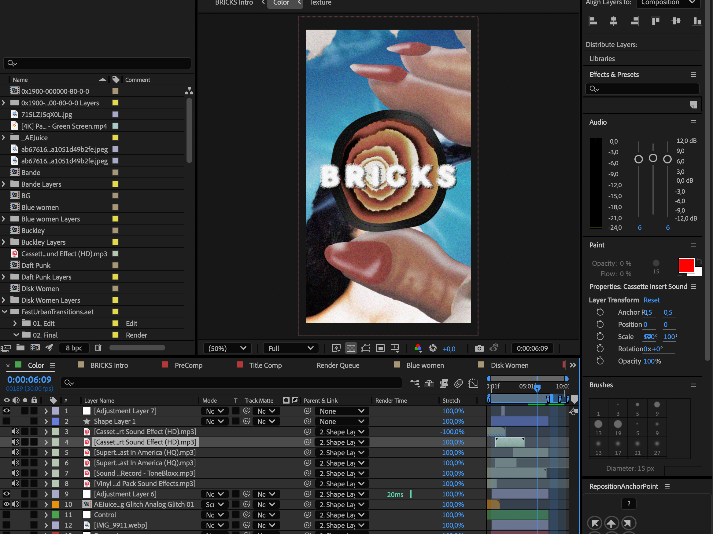
Task: Toggle the transparency grid button
Action: (x=351, y=348)
